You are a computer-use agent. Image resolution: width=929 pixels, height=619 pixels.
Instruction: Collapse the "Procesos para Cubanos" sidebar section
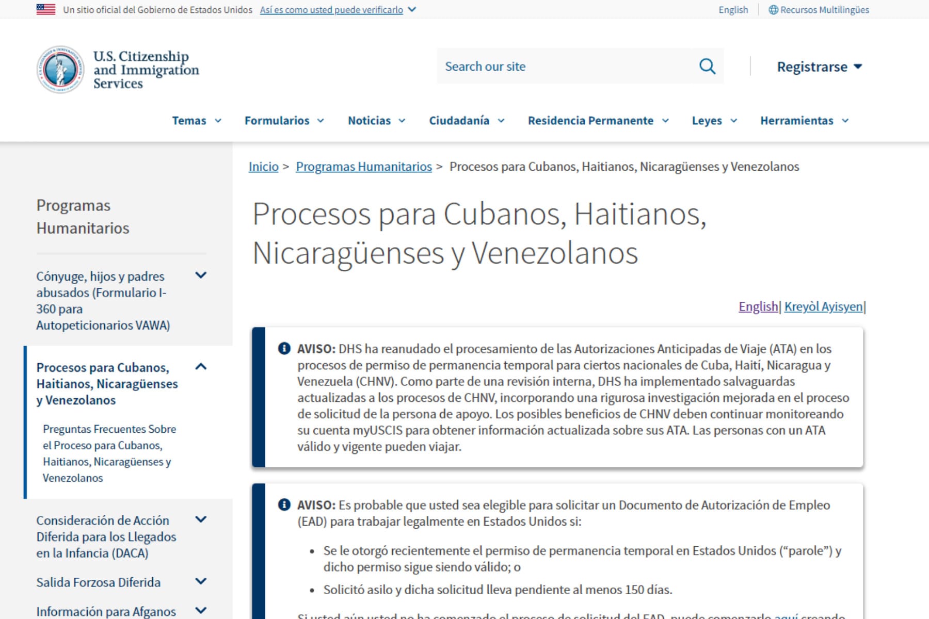pyautogui.click(x=201, y=367)
